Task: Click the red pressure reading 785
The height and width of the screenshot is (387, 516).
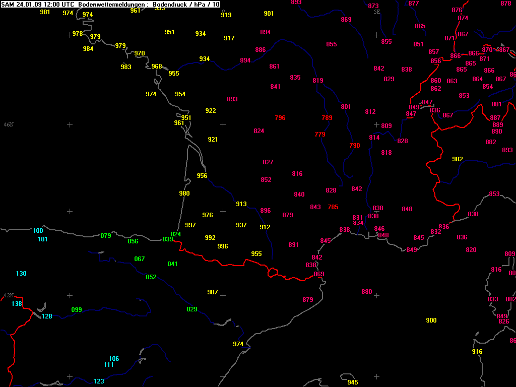Action: (333, 207)
